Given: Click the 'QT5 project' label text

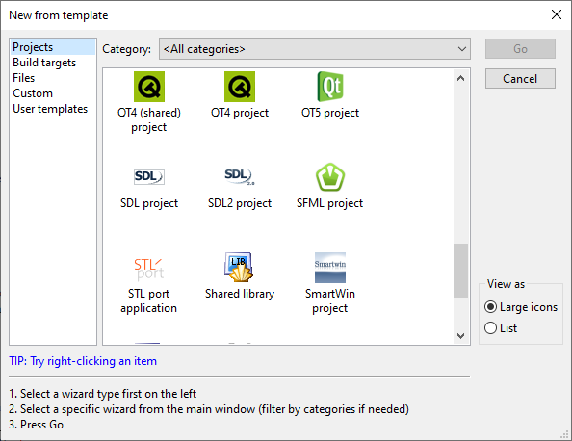Looking at the screenshot, I should (330, 113).
